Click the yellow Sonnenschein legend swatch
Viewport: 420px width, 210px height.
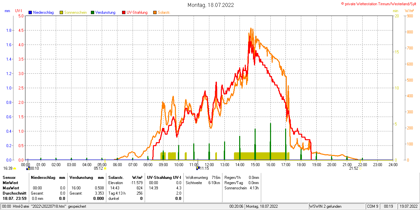pos(61,12)
